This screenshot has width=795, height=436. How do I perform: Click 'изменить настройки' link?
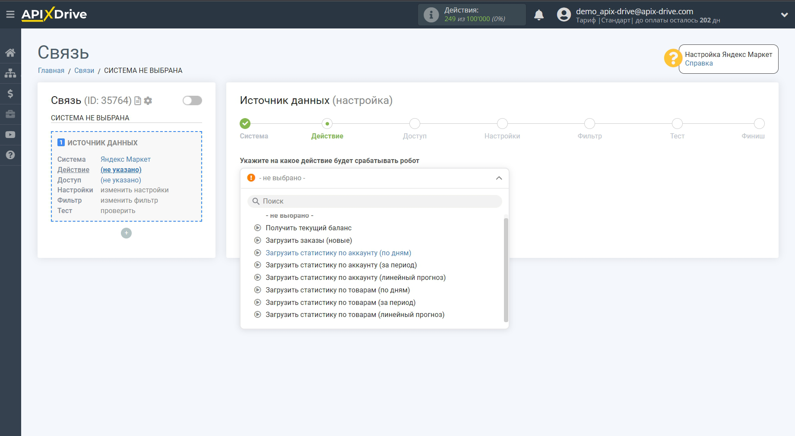click(x=135, y=190)
